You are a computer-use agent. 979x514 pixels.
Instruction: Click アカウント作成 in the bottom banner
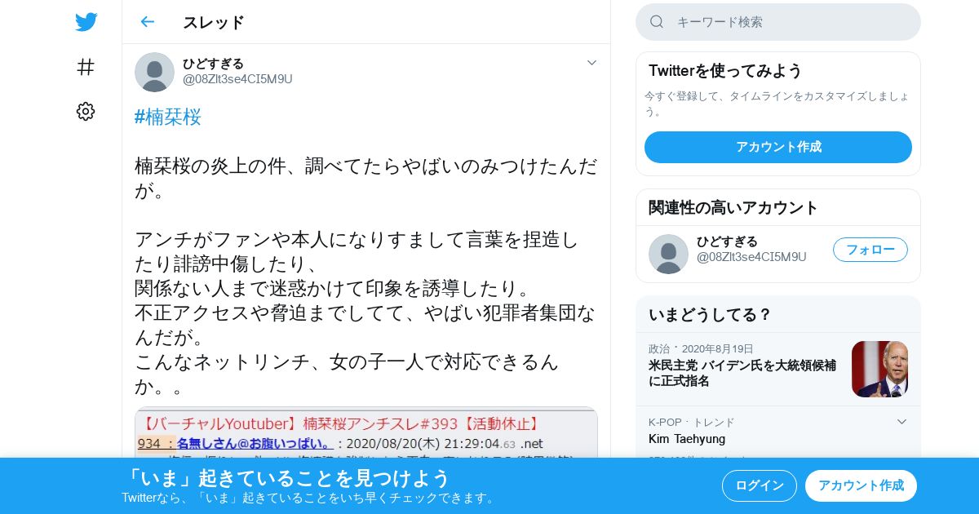(861, 485)
